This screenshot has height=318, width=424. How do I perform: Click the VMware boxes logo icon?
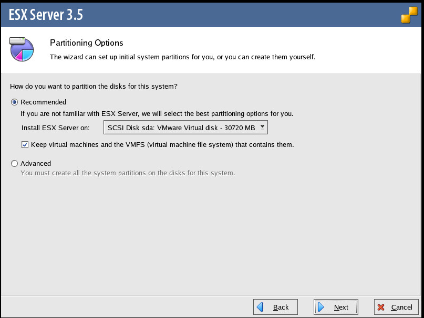409,16
